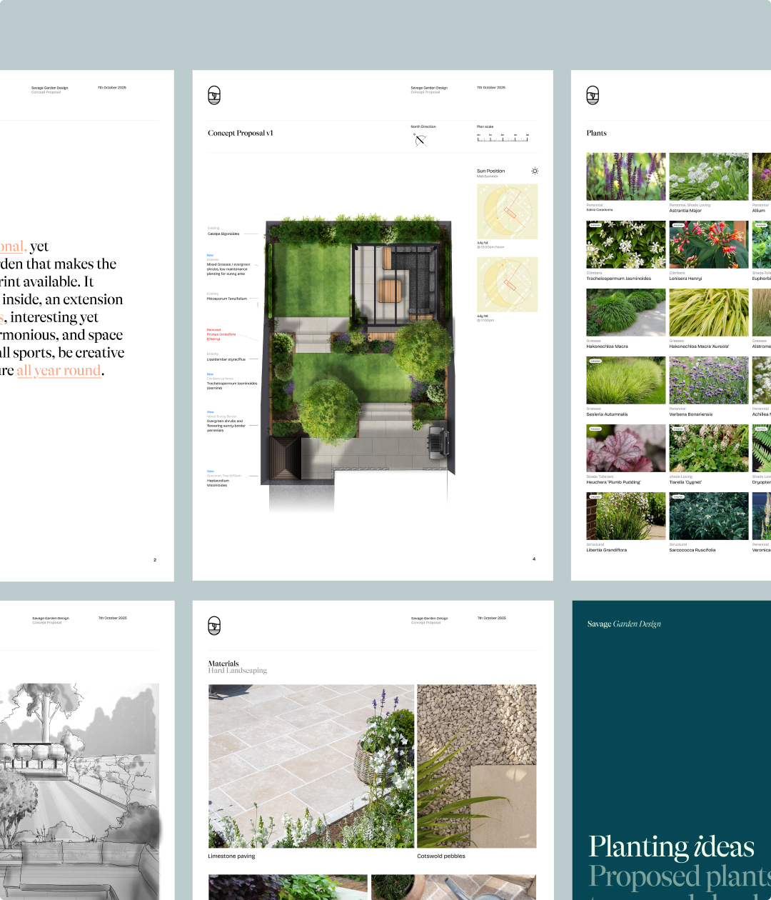Click the Evergreen badge on Trachelospermum Jasminoides photo
Viewport: 771px width, 900px height.
pos(595,225)
